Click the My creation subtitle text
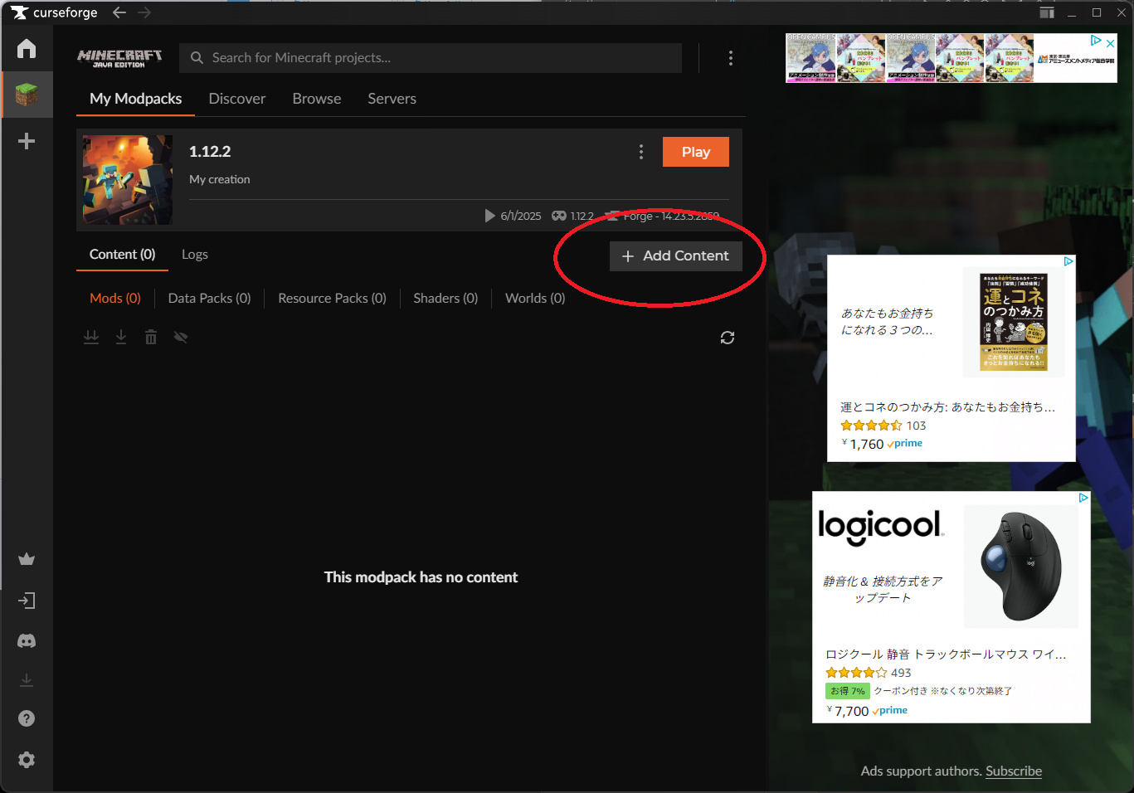 click(x=219, y=179)
